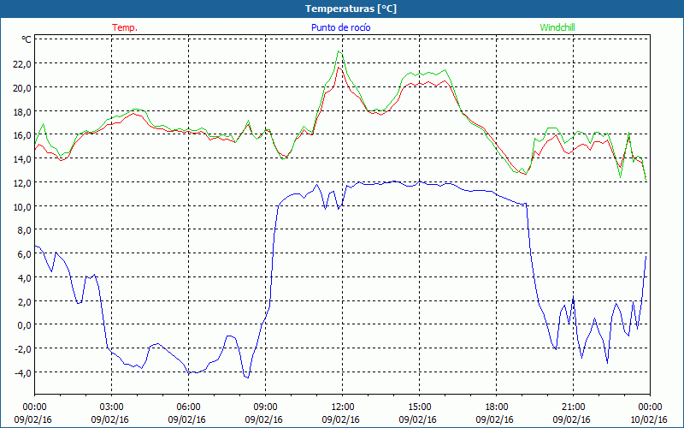Click the '-2,0' y-axis value
The width and height of the screenshot is (684, 428).
click(x=23, y=349)
